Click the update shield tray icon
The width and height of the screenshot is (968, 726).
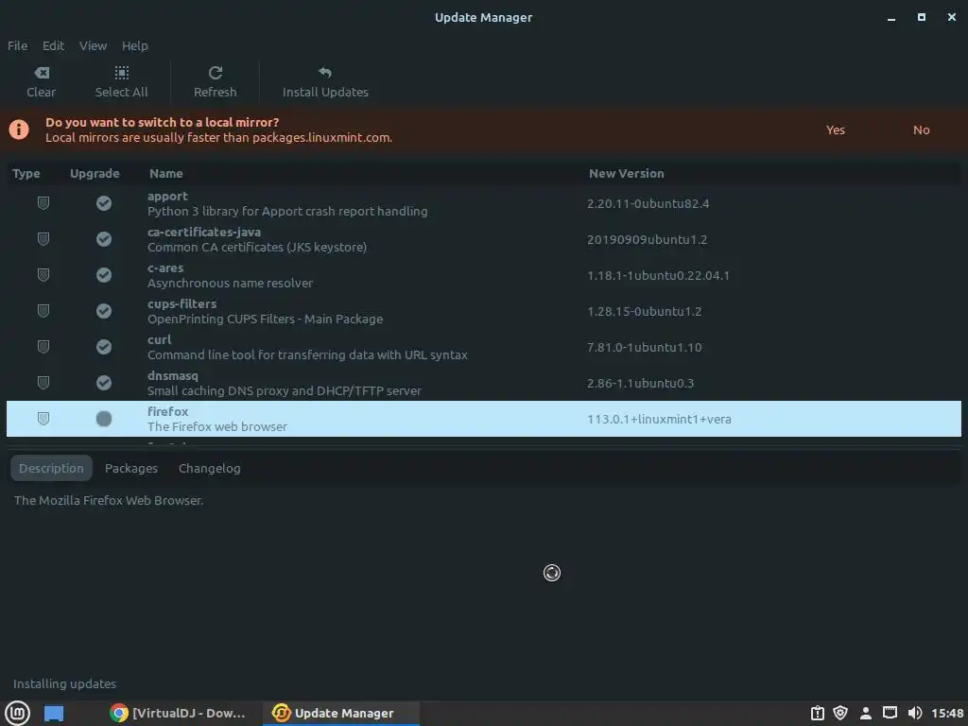click(x=840, y=713)
